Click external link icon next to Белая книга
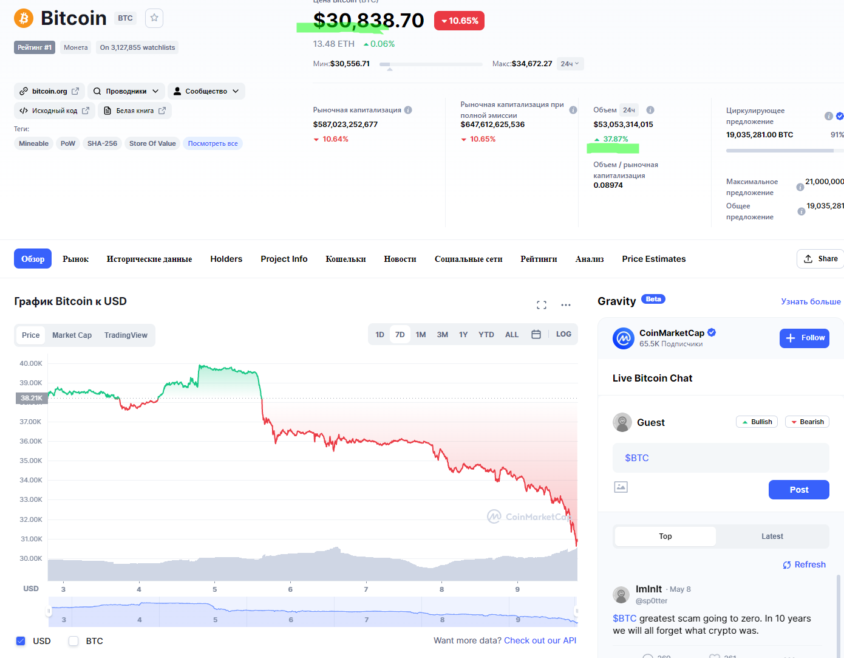The width and height of the screenshot is (844, 658). 162,111
